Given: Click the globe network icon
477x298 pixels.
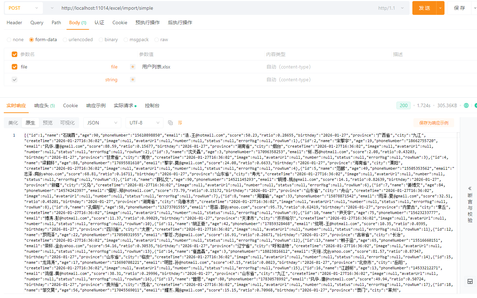Looking at the screenshot, I should tap(466, 105).
